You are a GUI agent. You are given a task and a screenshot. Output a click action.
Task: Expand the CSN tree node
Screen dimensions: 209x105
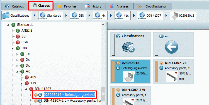(x=13, y=42)
